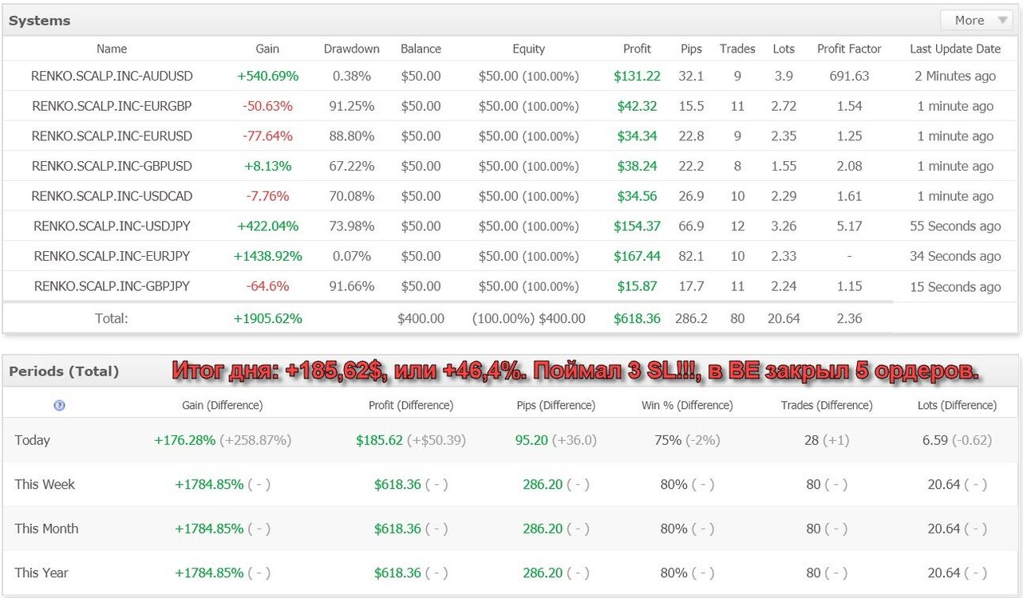
Task: Open the More dropdown in Systems panel
Action: [976, 21]
